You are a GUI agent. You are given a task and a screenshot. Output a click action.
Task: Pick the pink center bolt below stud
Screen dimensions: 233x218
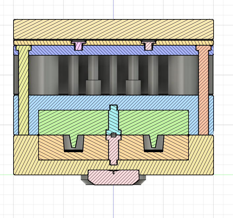pyautogui.click(x=113, y=150)
